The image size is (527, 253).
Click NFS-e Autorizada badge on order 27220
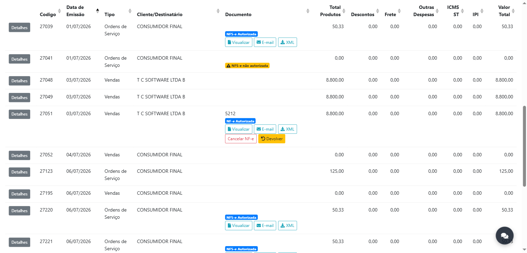(x=241, y=217)
